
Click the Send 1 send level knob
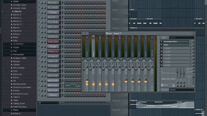[x=126, y=79]
